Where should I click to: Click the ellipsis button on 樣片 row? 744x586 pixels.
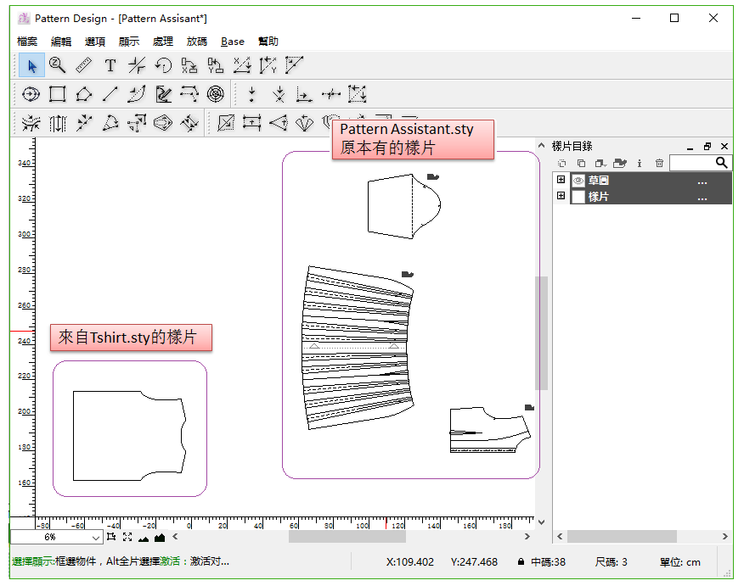pos(702,198)
